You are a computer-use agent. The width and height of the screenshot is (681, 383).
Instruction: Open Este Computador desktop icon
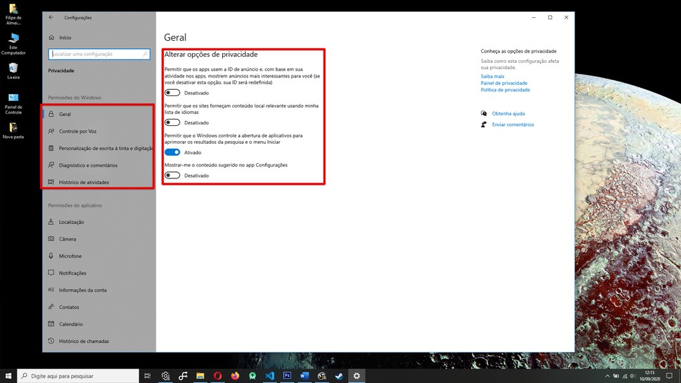coord(13,44)
